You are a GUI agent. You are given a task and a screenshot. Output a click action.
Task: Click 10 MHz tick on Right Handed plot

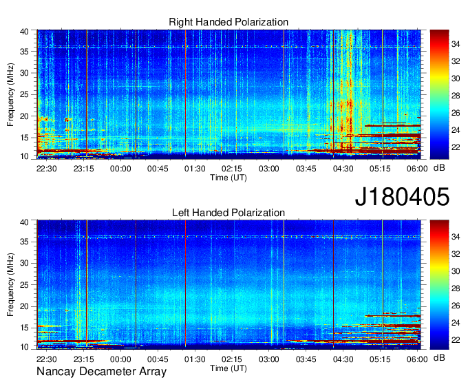pos(24,156)
